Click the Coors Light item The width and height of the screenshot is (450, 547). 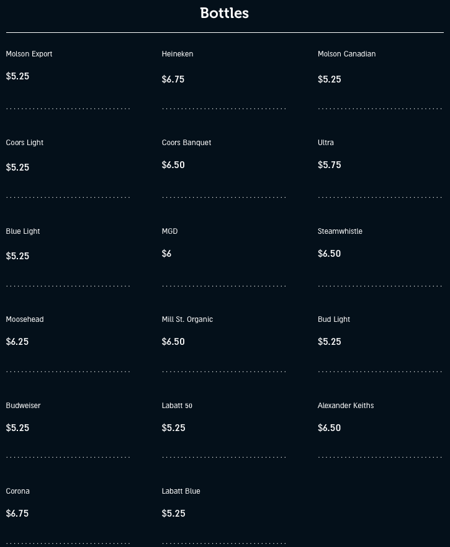(x=25, y=143)
